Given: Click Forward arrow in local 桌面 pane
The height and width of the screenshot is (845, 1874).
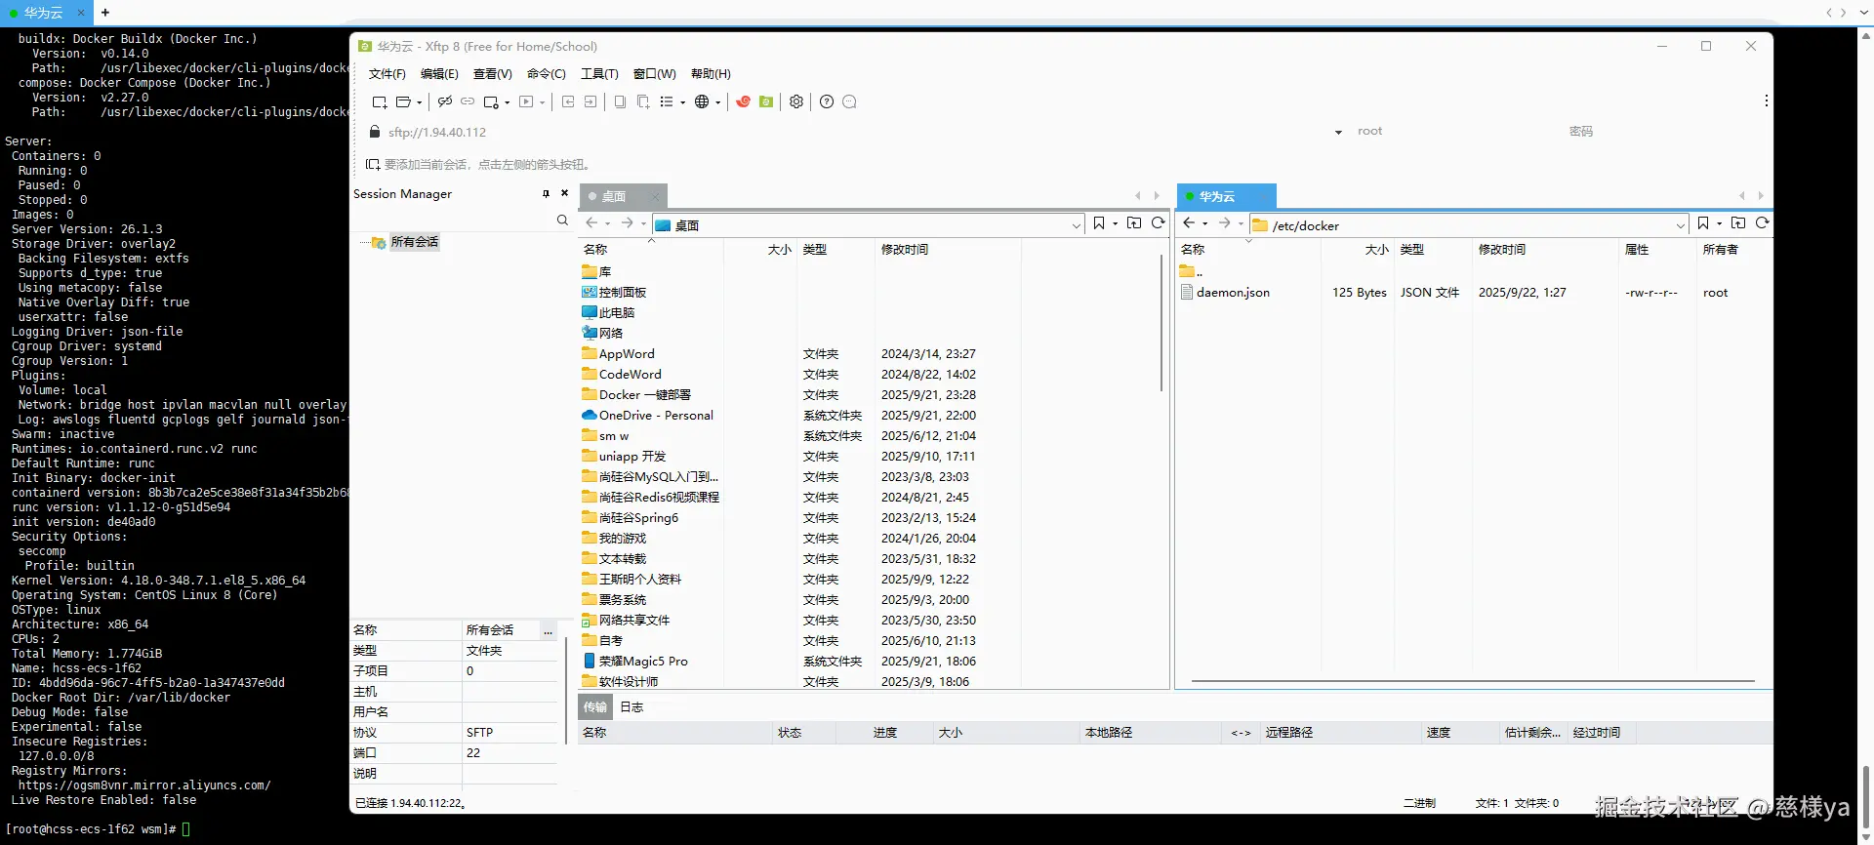Looking at the screenshot, I should pyautogui.click(x=628, y=223).
